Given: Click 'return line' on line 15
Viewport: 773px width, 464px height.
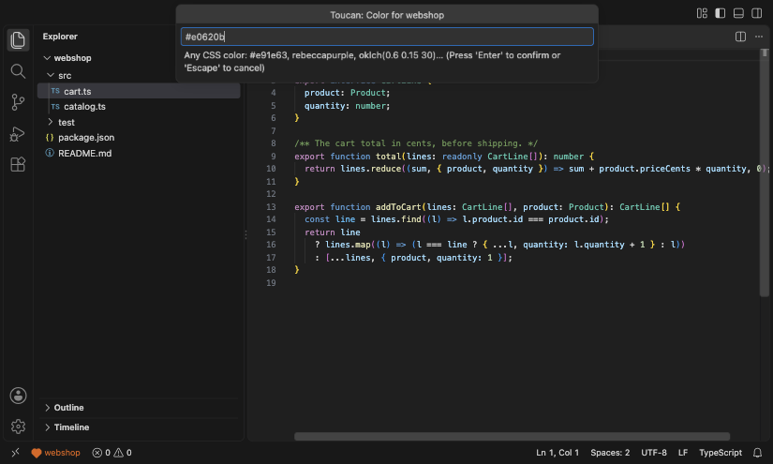Looking at the screenshot, I should pos(333,232).
